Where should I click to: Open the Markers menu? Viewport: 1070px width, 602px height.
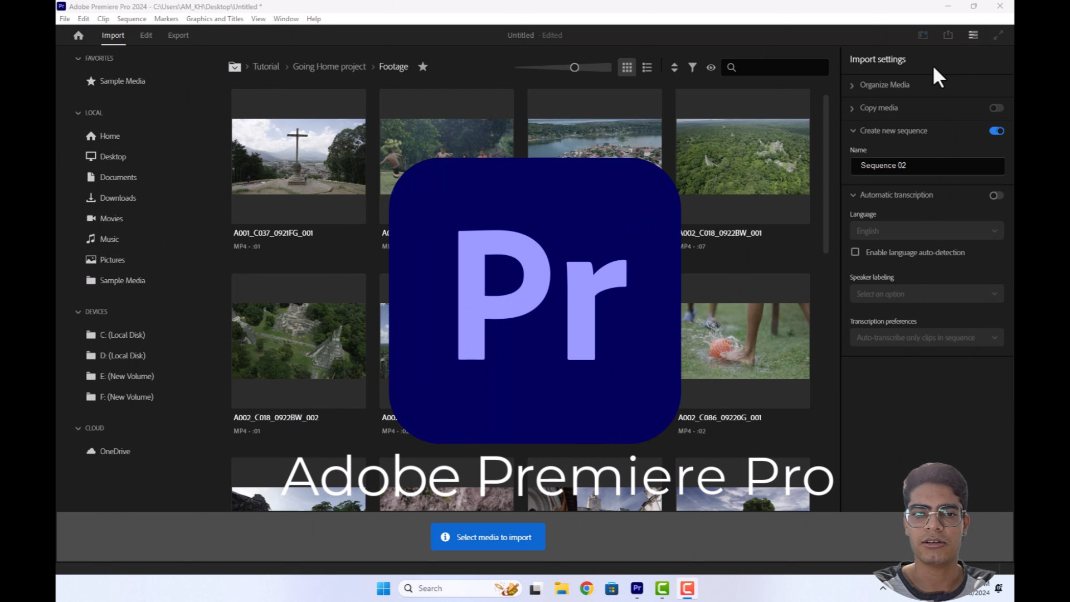[x=166, y=18]
